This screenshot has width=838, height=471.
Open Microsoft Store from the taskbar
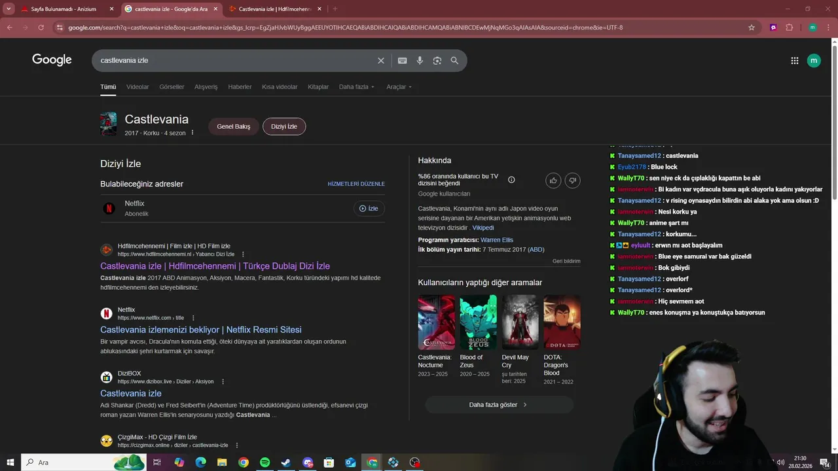[x=329, y=462]
